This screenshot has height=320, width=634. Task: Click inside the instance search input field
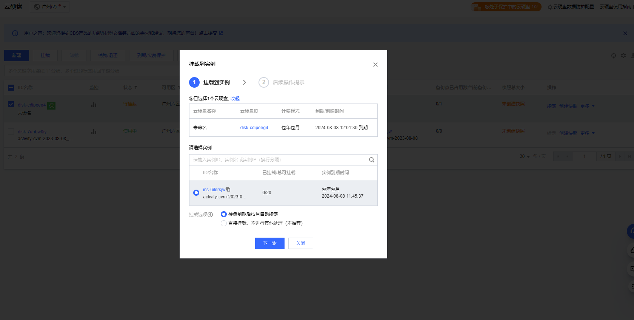277,160
